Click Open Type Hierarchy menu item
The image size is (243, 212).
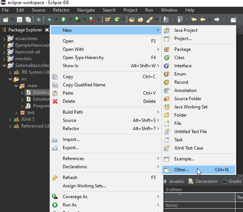click(x=106, y=58)
